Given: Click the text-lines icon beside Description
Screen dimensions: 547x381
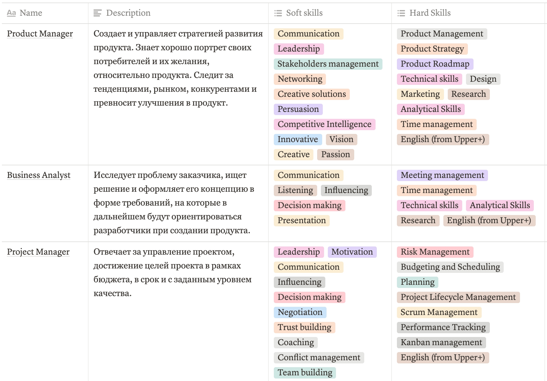Looking at the screenshot, I should (98, 13).
